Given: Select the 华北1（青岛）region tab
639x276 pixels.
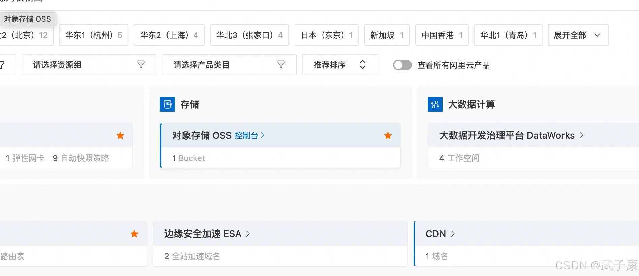Looking at the screenshot, I should (x=508, y=35).
